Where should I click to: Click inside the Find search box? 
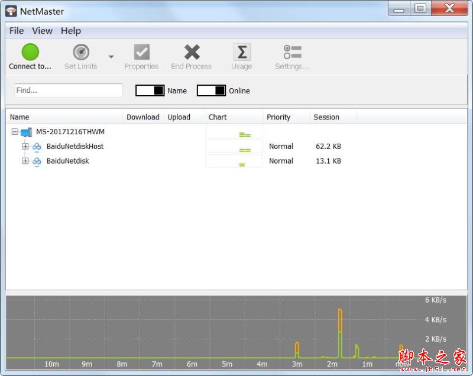pos(67,90)
